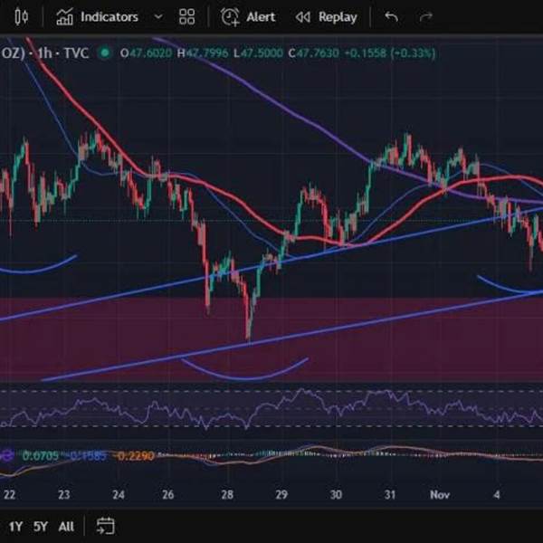Viewport: 543px width, 543px height.
Task: Click the 31 date label on time axis
Action: [x=390, y=494]
